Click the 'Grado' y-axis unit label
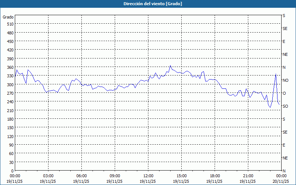 [x=8, y=17]
